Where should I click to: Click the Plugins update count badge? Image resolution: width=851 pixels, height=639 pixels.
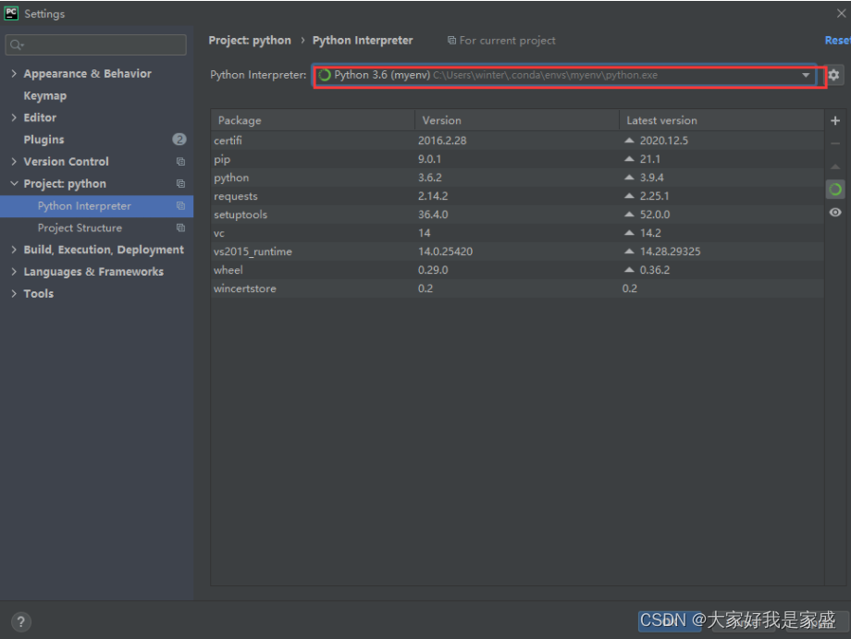[179, 140]
